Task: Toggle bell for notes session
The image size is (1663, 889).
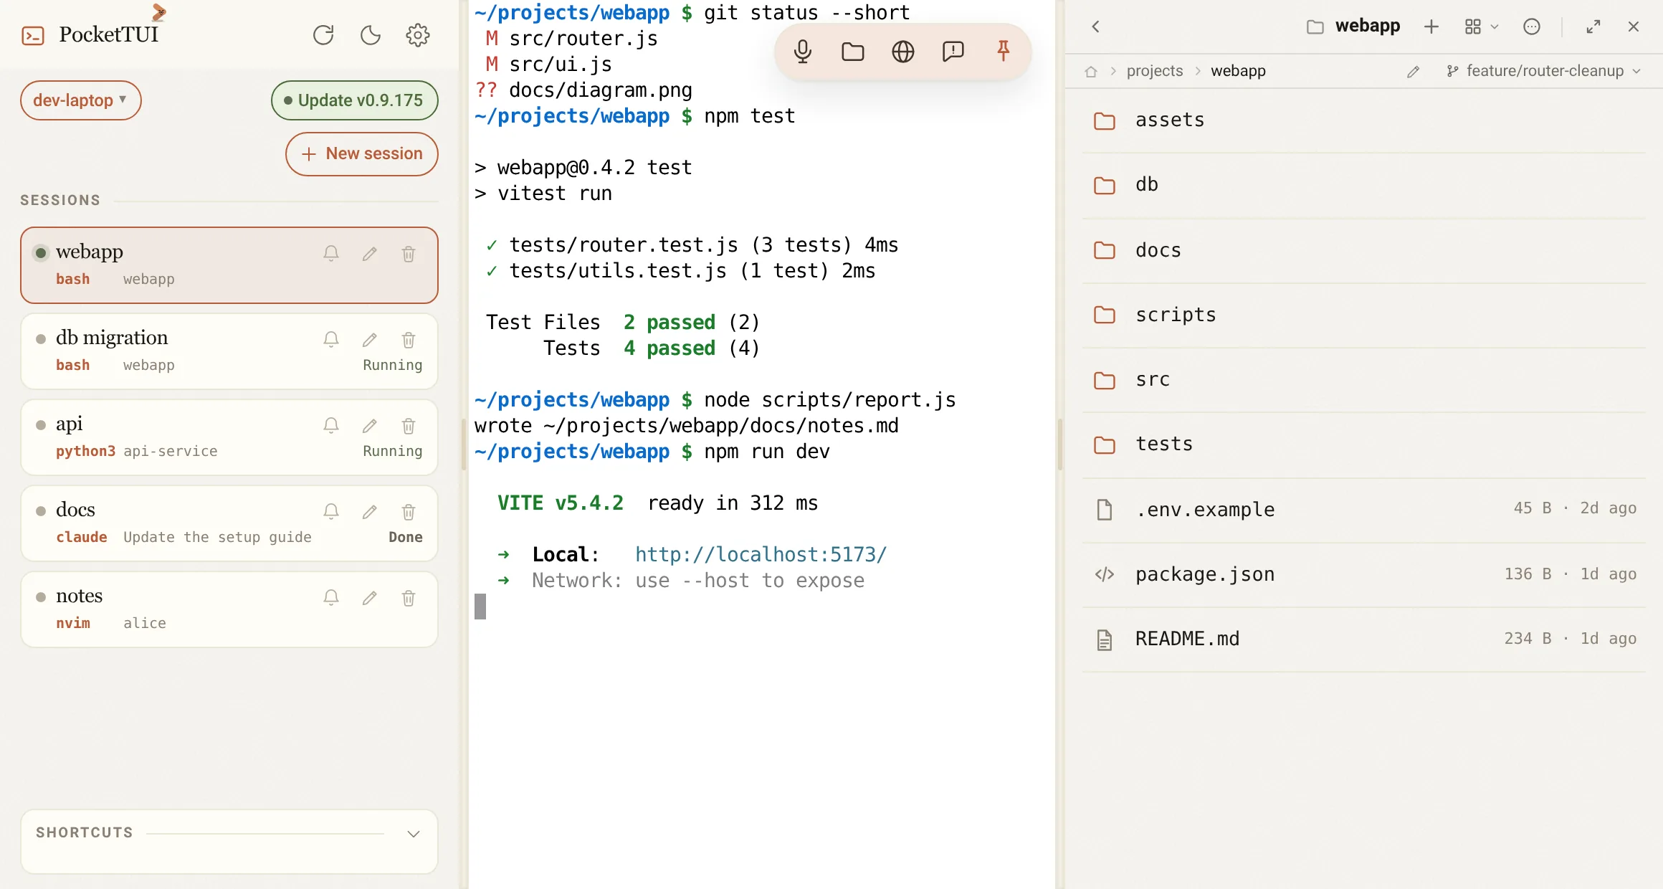Action: (x=331, y=597)
